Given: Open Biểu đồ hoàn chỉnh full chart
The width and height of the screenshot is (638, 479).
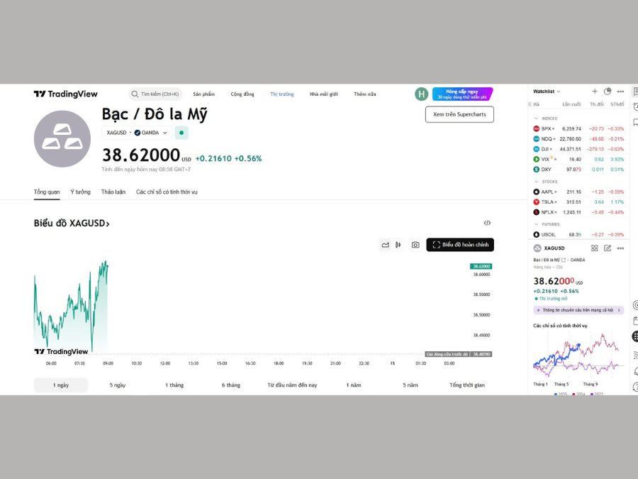Looking at the screenshot, I should (x=460, y=245).
